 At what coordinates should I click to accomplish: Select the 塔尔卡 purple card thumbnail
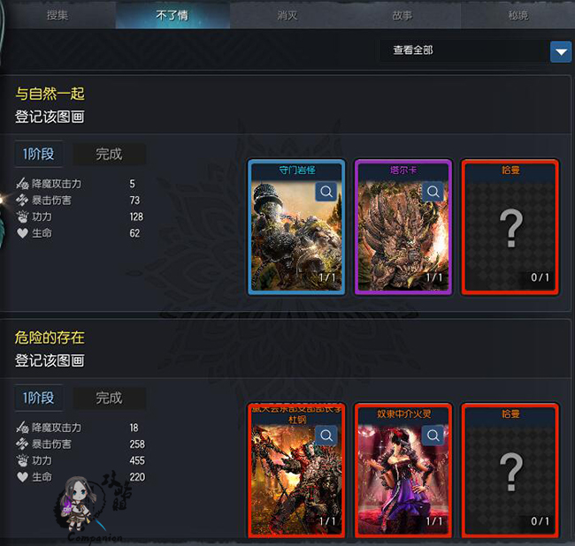click(403, 227)
